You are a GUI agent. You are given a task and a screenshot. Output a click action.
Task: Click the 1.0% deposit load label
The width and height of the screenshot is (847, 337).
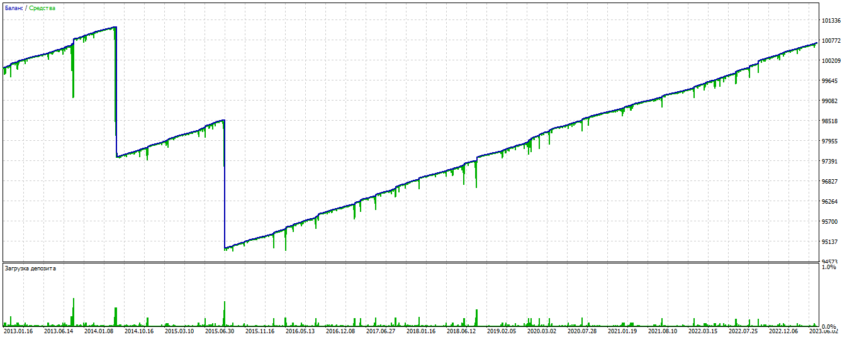[x=829, y=267]
